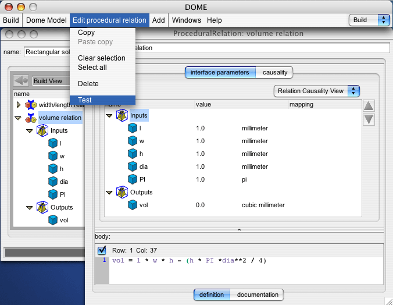The width and height of the screenshot is (393, 305).
Task: Click the DOME window zoom button
Action: [x=33, y=7]
